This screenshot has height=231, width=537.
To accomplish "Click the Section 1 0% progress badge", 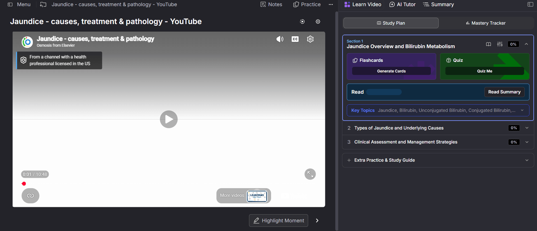I will [513, 44].
